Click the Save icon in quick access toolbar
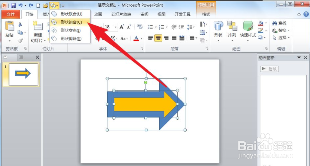 click(x=13, y=5)
